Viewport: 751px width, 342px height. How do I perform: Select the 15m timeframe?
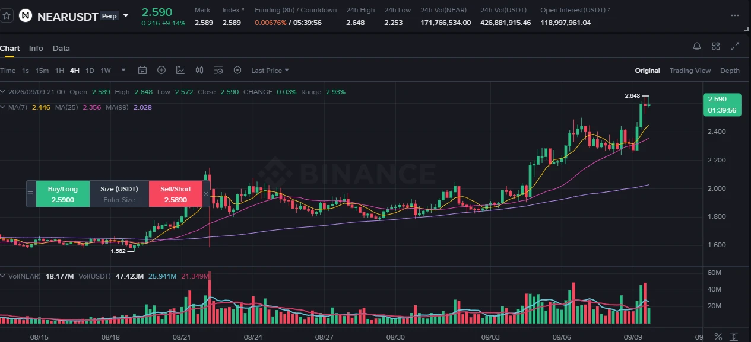point(42,71)
